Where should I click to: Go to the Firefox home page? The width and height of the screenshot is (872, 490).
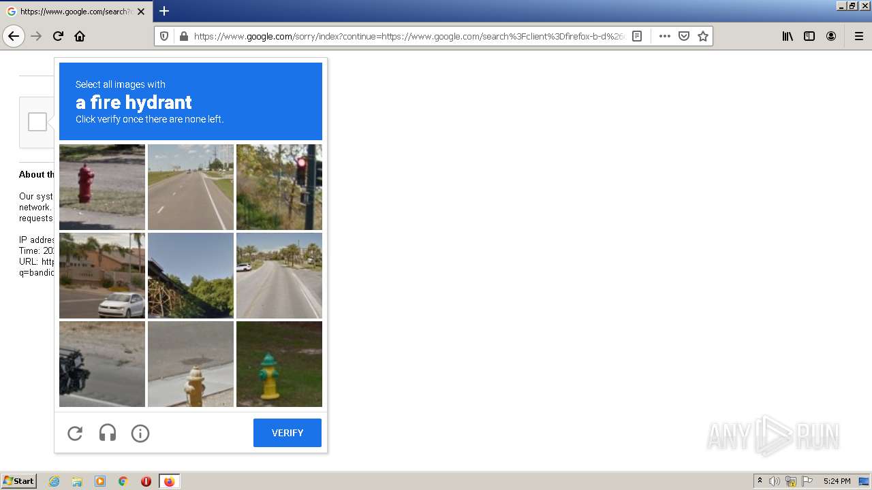80,36
